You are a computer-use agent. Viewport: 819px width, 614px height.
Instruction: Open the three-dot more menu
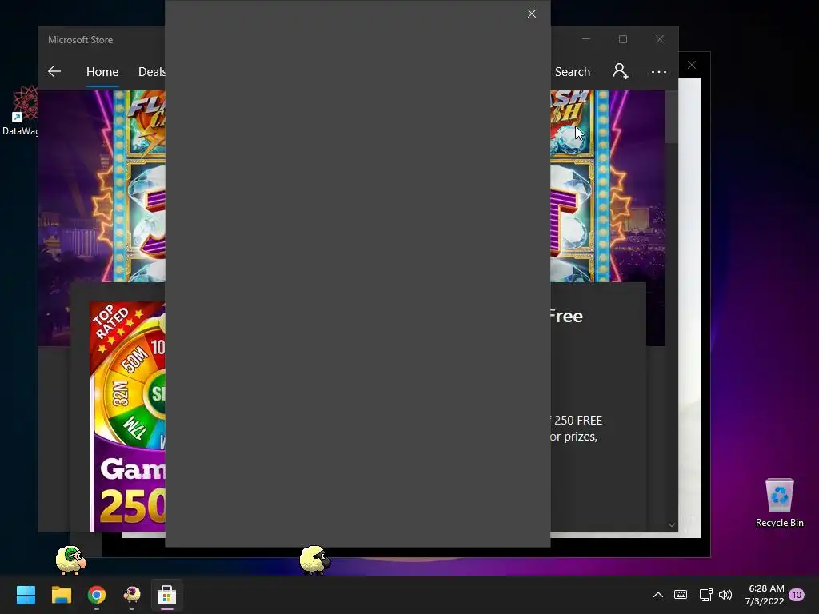tap(659, 71)
